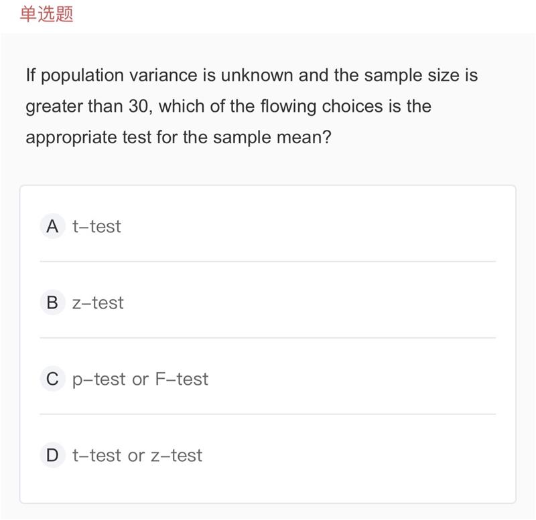Click the word "unknown" in the question
The height and width of the screenshot is (520, 536).
tap(257, 75)
